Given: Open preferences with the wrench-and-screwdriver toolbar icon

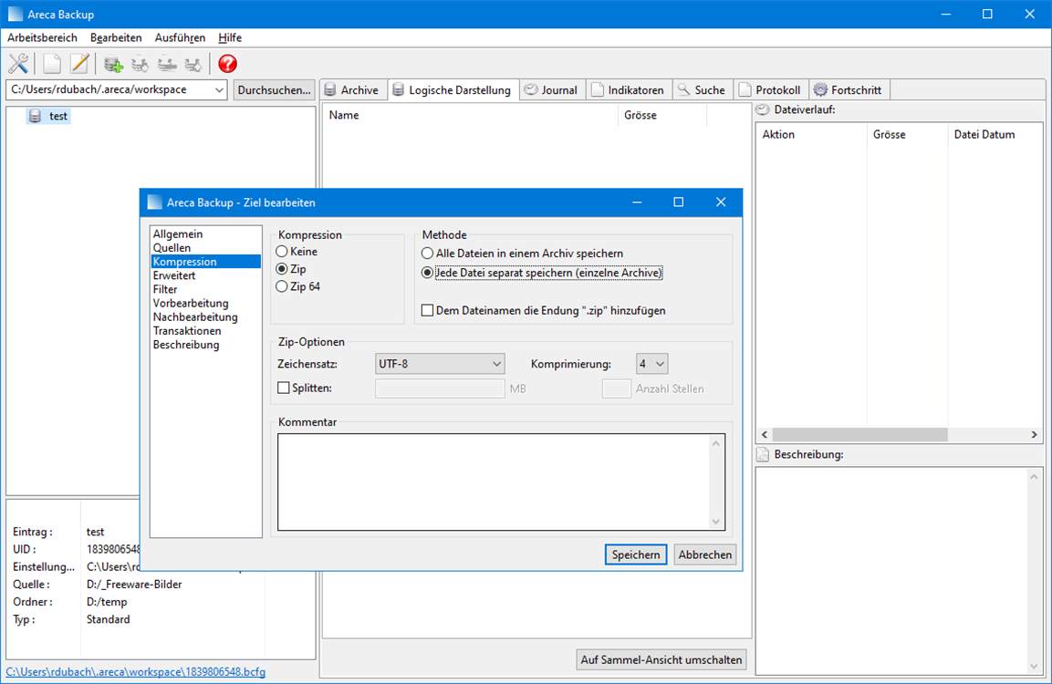Looking at the screenshot, I should (x=18, y=64).
